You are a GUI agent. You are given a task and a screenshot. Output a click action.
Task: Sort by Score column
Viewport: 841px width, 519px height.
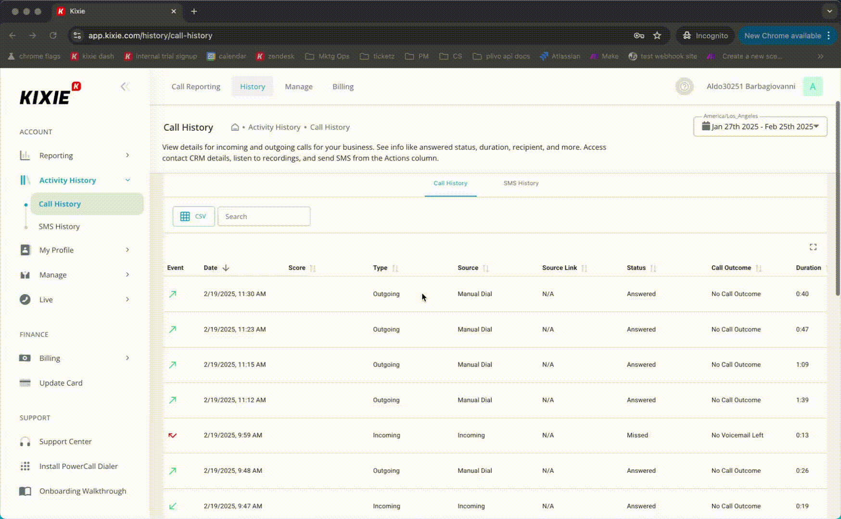(x=313, y=268)
